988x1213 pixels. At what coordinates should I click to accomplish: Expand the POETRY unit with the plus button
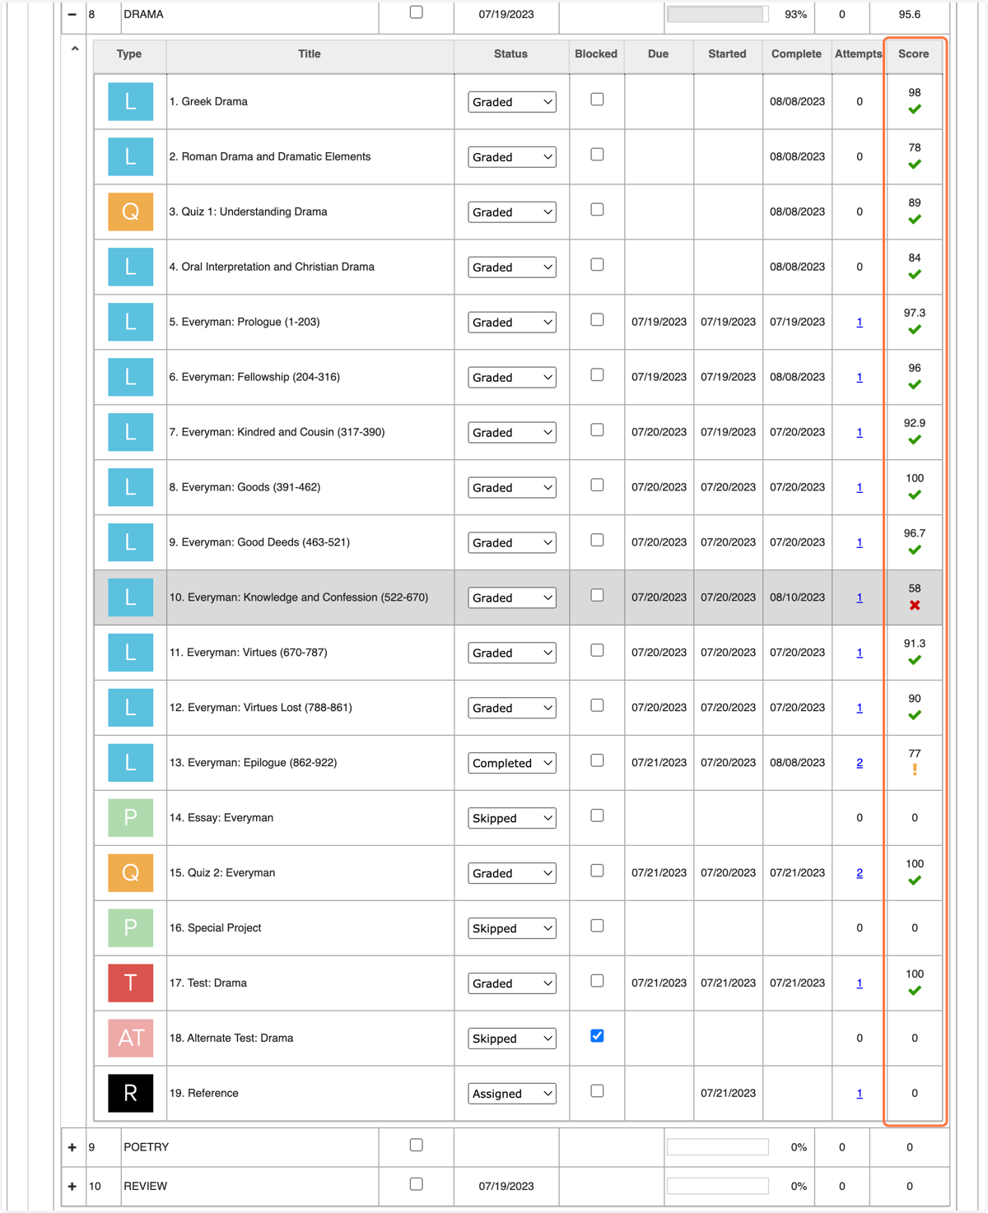click(x=72, y=1148)
